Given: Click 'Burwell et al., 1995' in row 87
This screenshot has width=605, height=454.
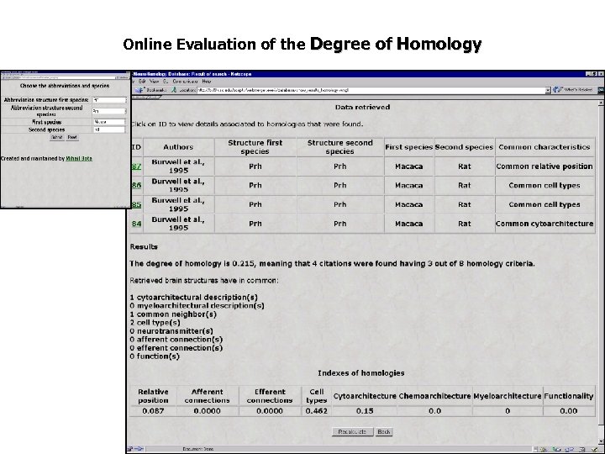Looking at the screenshot, I should 178,166.
